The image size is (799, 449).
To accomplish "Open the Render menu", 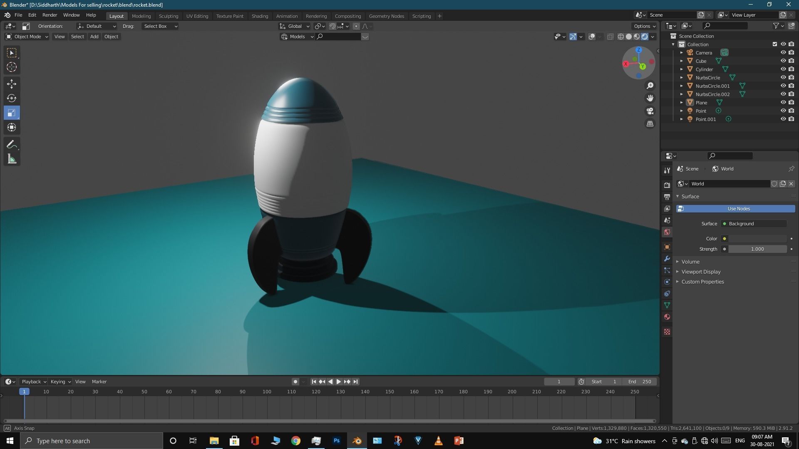I will 50,15.
